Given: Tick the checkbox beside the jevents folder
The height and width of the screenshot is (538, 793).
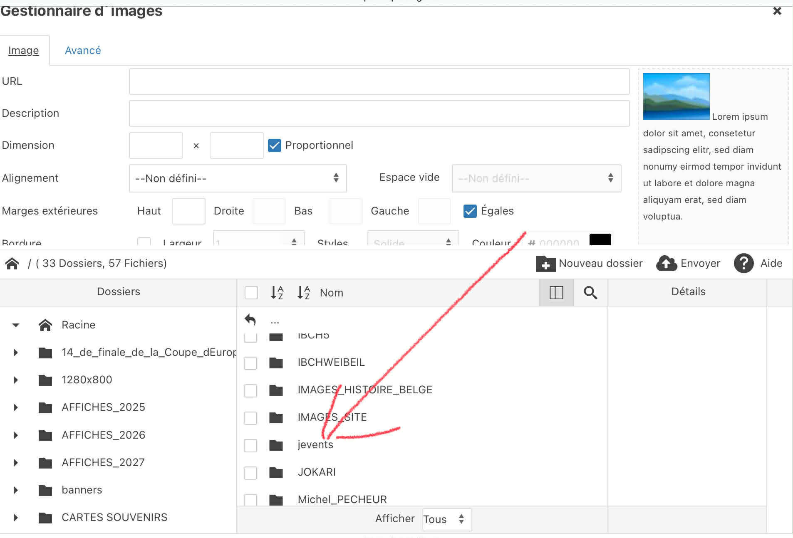Looking at the screenshot, I should [250, 445].
